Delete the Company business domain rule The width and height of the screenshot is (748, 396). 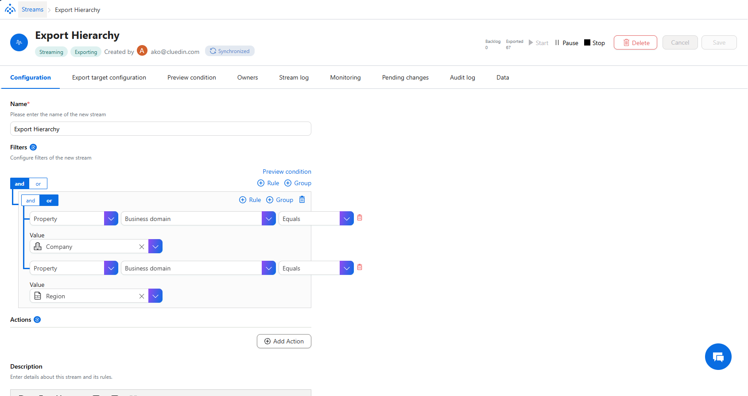coord(360,218)
